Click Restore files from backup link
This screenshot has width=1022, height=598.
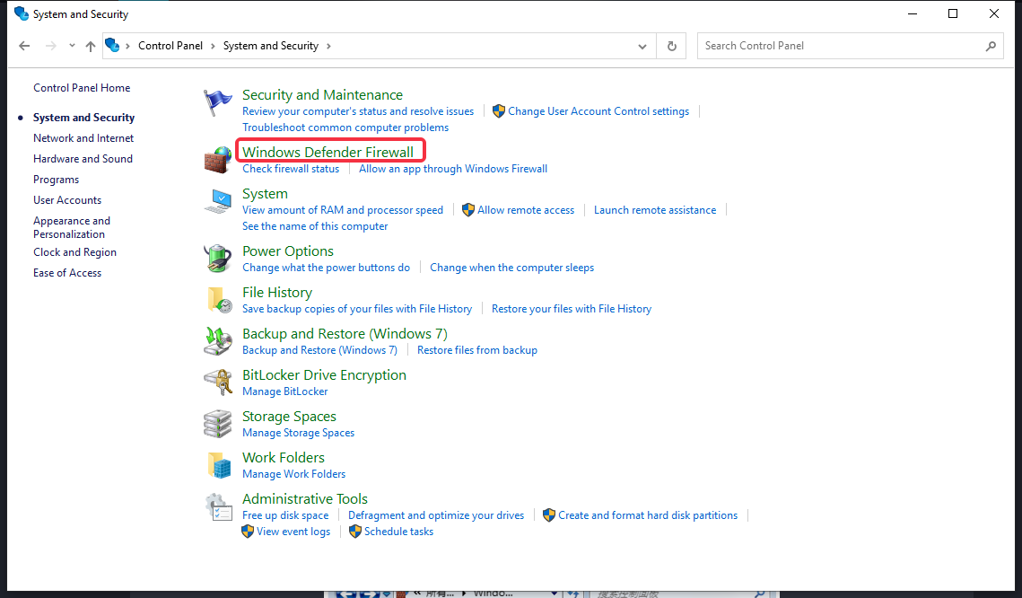(x=477, y=350)
